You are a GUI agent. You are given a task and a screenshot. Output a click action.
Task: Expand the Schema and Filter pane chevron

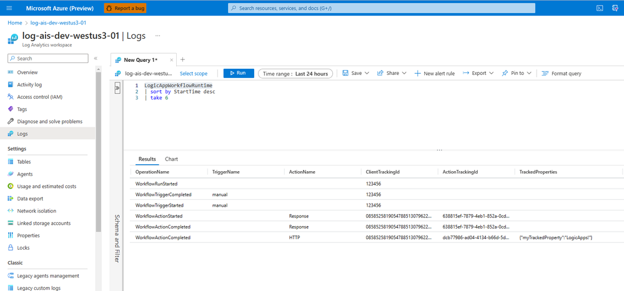[117, 88]
